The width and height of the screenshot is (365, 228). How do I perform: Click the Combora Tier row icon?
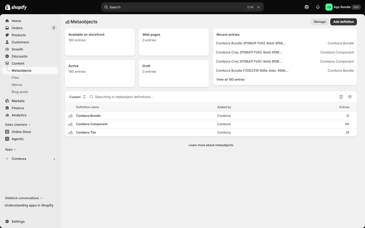coord(70,132)
